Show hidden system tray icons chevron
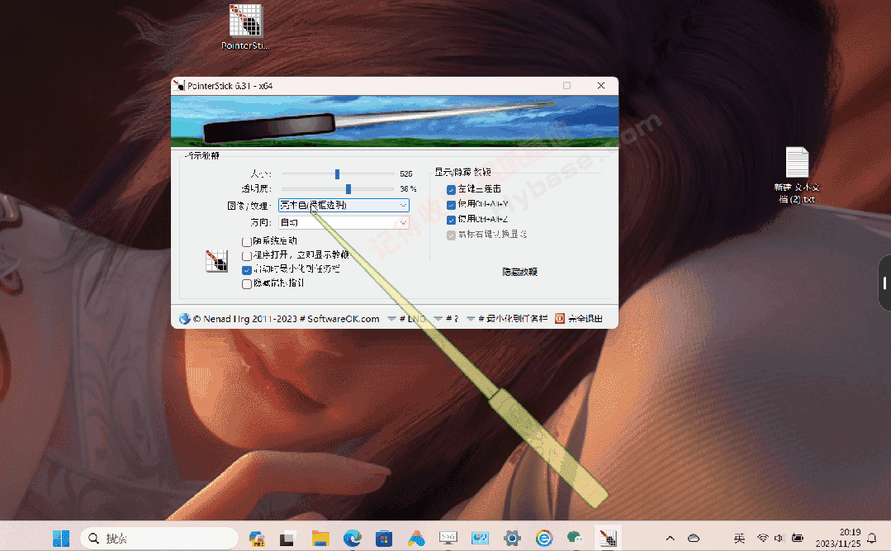The image size is (891, 551). click(x=670, y=538)
